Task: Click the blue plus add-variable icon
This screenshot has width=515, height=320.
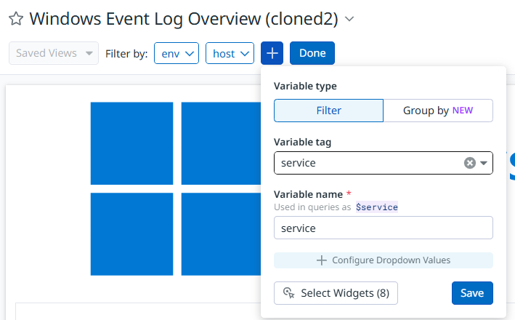Action: click(272, 53)
